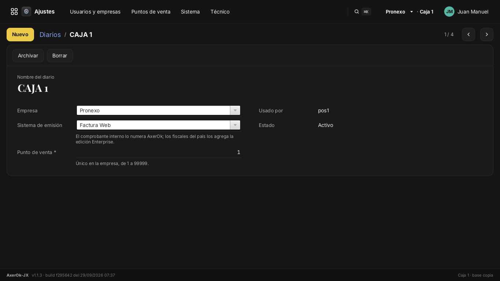The height and width of the screenshot is (281, 500).
Task: Click the CAJA 1 breadcrumb title
Action: click(81, 34)
